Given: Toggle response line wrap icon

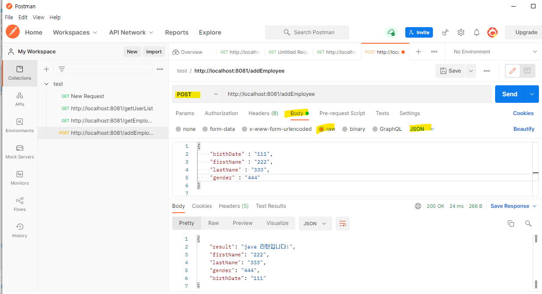Looking at the screenshot, I should tap(343, 224).
